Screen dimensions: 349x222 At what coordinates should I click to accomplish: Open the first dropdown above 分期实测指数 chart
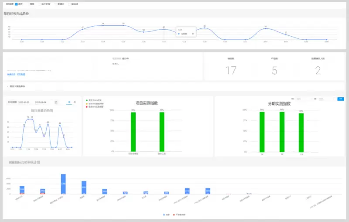point(304,99)
